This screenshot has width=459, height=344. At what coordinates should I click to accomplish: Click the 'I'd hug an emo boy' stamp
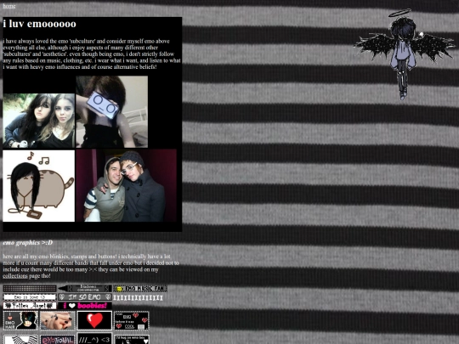coord(132,339)
